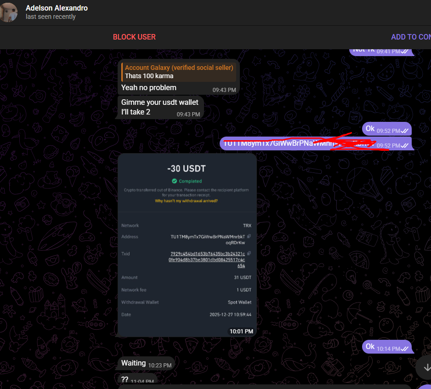Click the 'Waiting' message bubble
Viewport: 431px width, 389px height.
point(147,363)
